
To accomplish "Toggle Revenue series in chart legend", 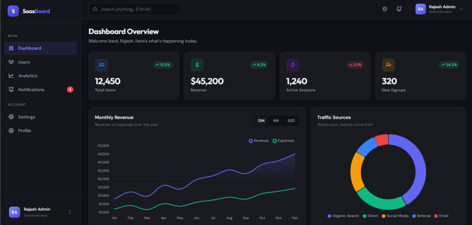I will [259, 141].
